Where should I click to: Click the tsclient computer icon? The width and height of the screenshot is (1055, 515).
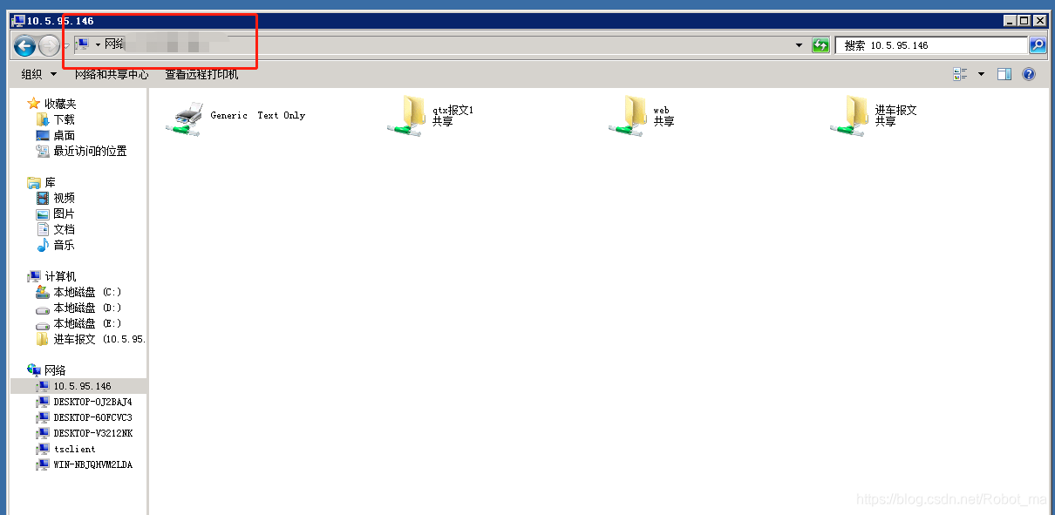(x=43, y=449)
